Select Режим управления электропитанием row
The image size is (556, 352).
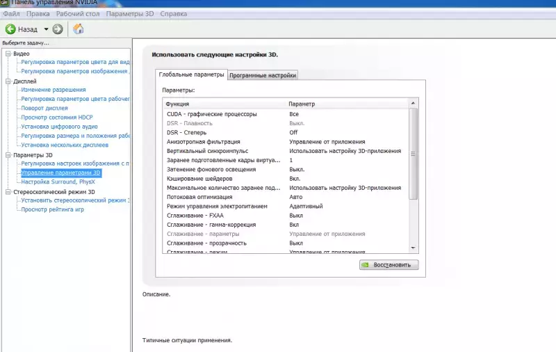286,207
